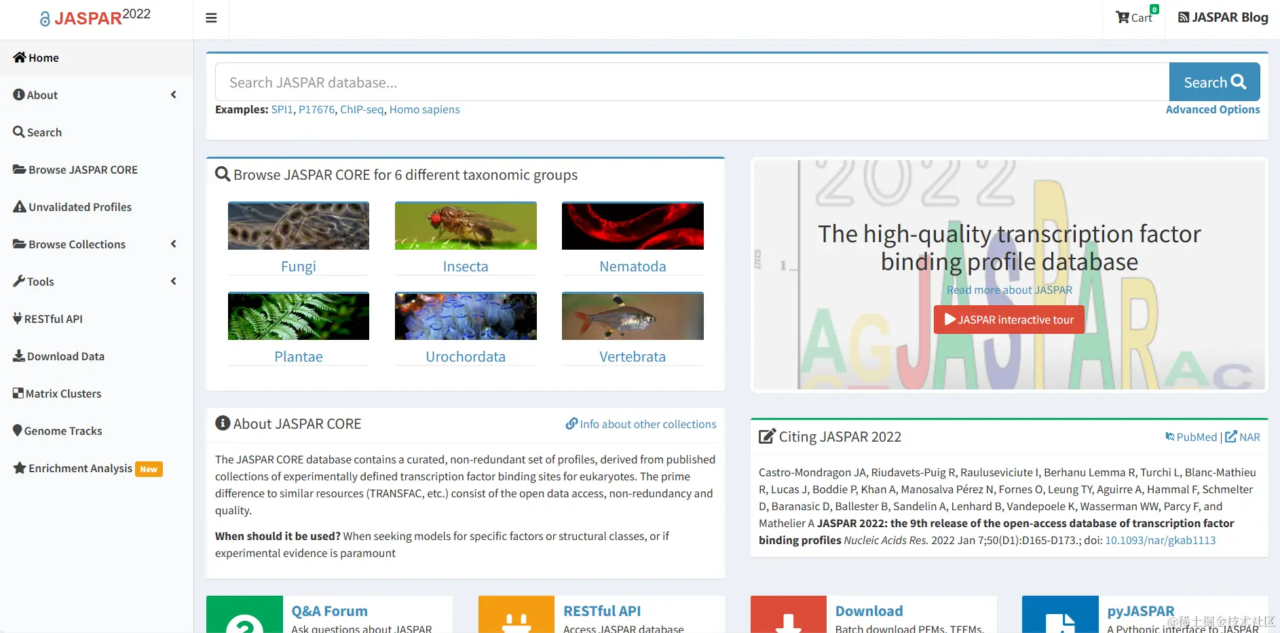This screenshot has height=633, width=1280.
Task: Expand the About sidebar chevron
Action: (x=174, y=95)
